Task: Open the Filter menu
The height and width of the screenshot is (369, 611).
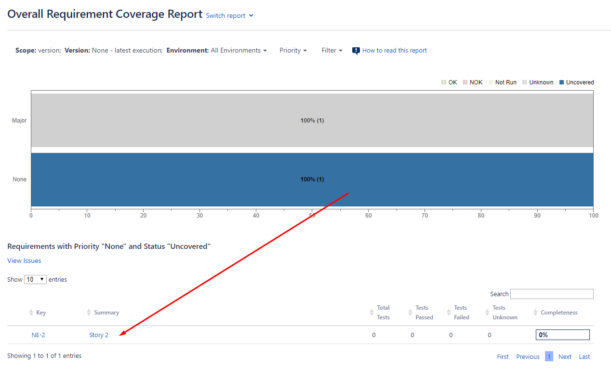Action: point(332,50)
